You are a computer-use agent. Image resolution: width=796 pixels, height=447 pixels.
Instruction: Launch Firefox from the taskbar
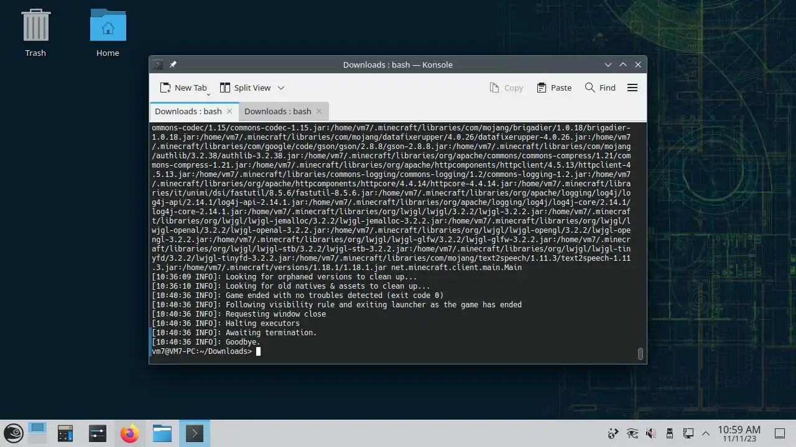pyautogui.click(x=130, y=433)
